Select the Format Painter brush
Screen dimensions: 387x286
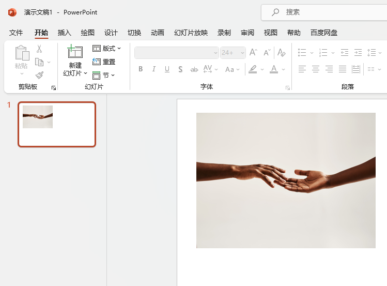point(39,75)
